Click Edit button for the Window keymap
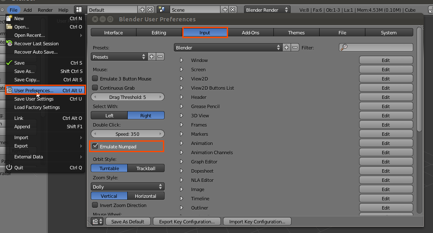 pyautogui.click(x=386, y=60)
